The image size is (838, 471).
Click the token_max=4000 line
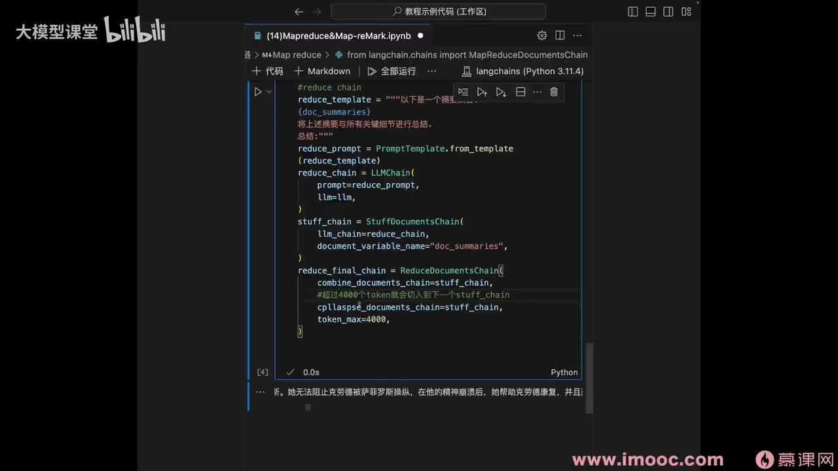coord(354,319)
